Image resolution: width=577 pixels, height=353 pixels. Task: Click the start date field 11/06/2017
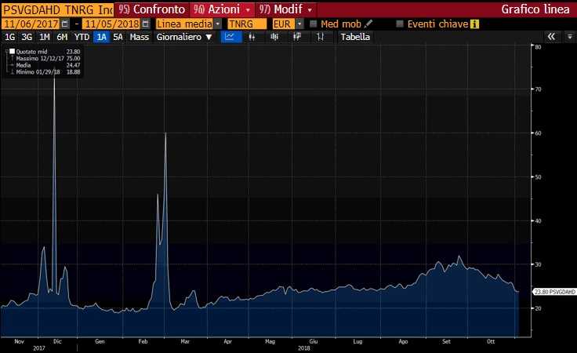coord(31,24)
